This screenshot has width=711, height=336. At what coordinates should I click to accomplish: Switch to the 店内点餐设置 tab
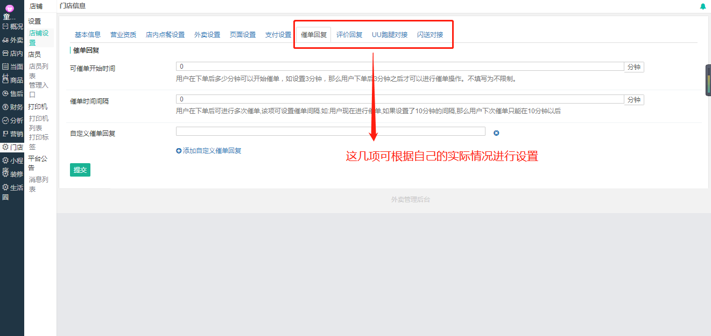click(165, 35)
